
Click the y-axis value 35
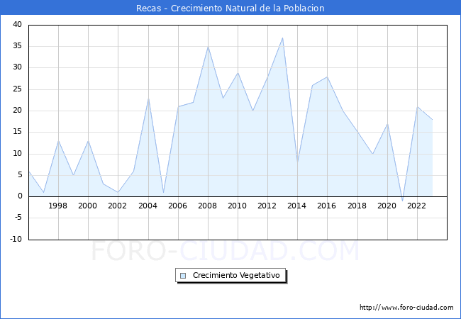[x=17, y=46]
